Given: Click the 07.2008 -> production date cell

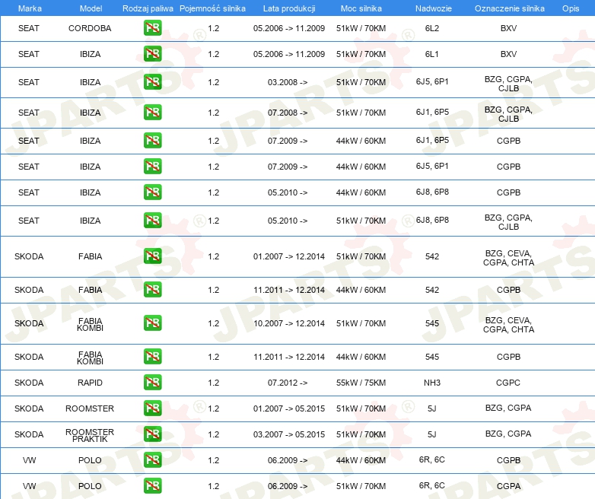Looking at the screenshot, I should [x=288, y=113].
